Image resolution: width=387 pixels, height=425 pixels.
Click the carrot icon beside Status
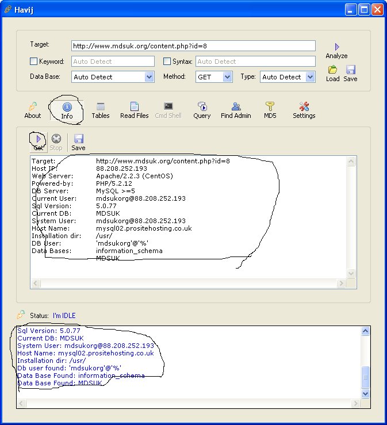(x=21, y=315)
